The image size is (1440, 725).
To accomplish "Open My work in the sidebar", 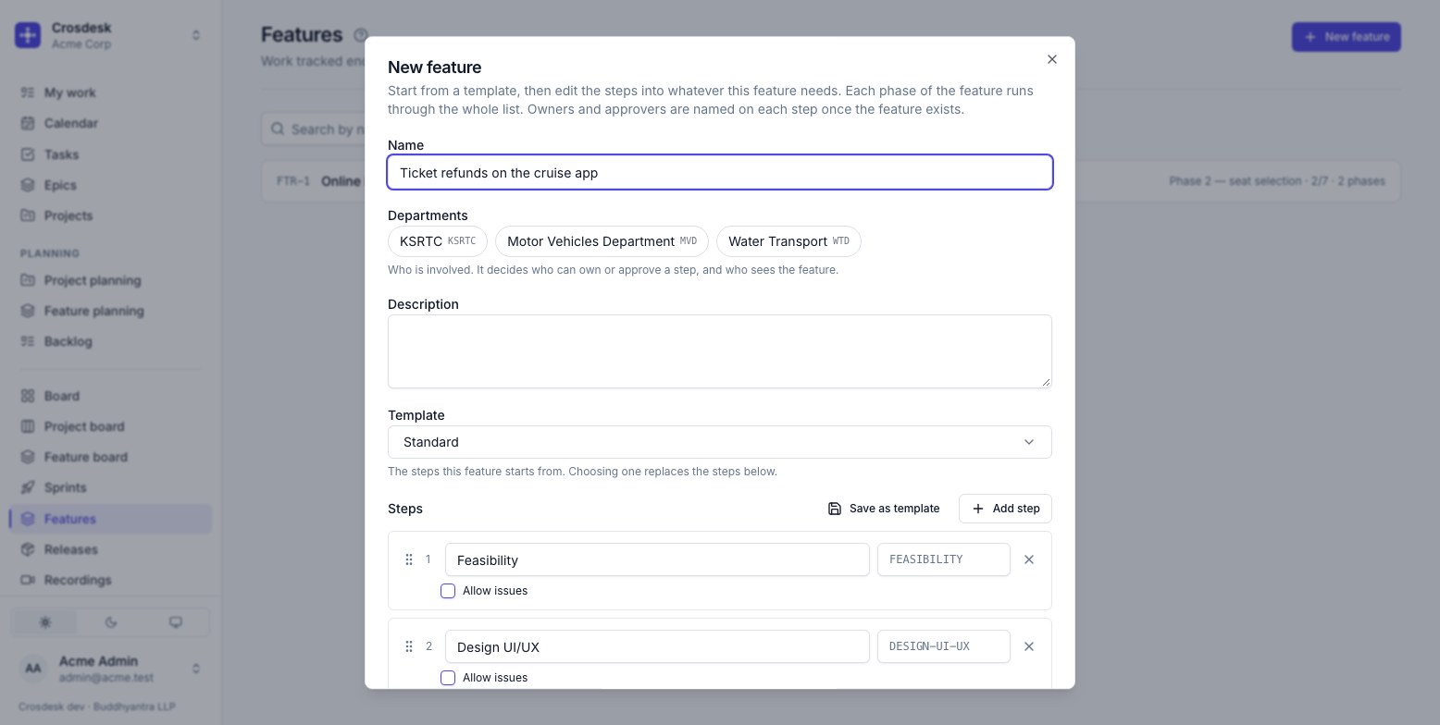I will click(110, 92).
